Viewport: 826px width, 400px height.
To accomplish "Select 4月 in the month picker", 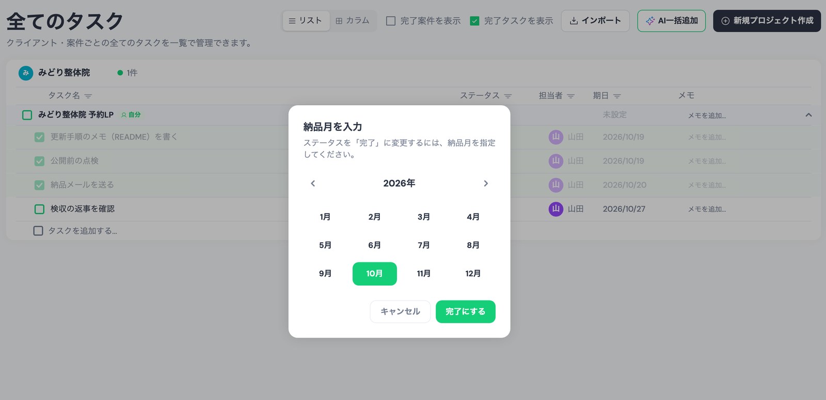I will point(473,217).
